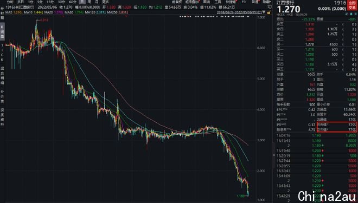Select the monthly 月 period
This screenshot has height=203, width=358.
point(97,2)
